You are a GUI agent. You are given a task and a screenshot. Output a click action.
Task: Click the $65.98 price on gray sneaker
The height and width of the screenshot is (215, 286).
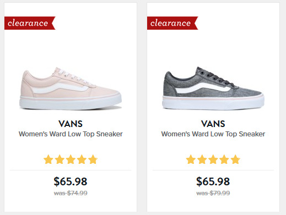[x=213, y=181]
